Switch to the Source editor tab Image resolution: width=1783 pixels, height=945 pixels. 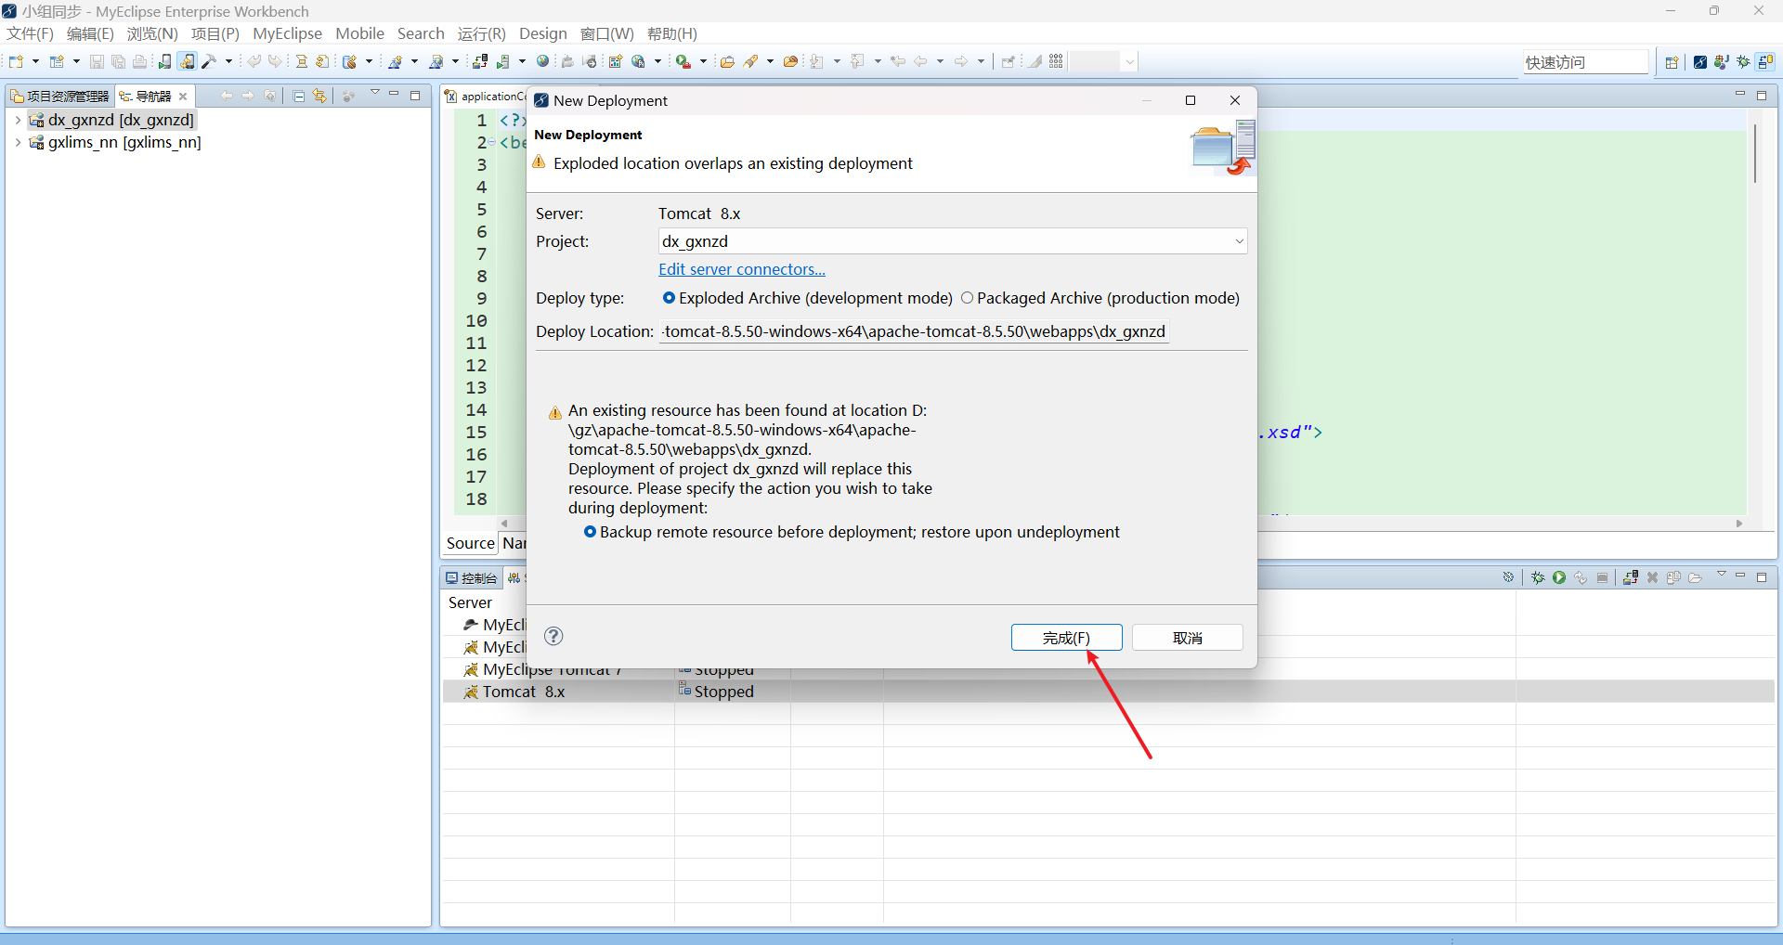(470, 543)
